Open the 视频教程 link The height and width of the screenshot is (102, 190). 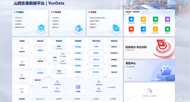(19, 24)
